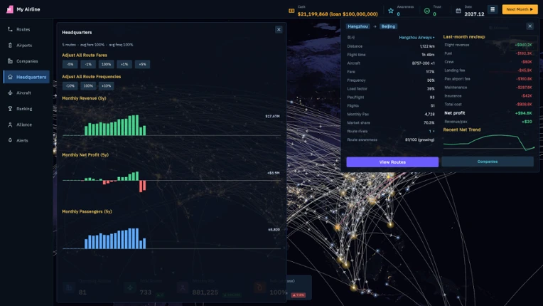The height and width of the screenshot is (306, 543).
Task: Advance with the Next Month button
Action: (520, 9)
